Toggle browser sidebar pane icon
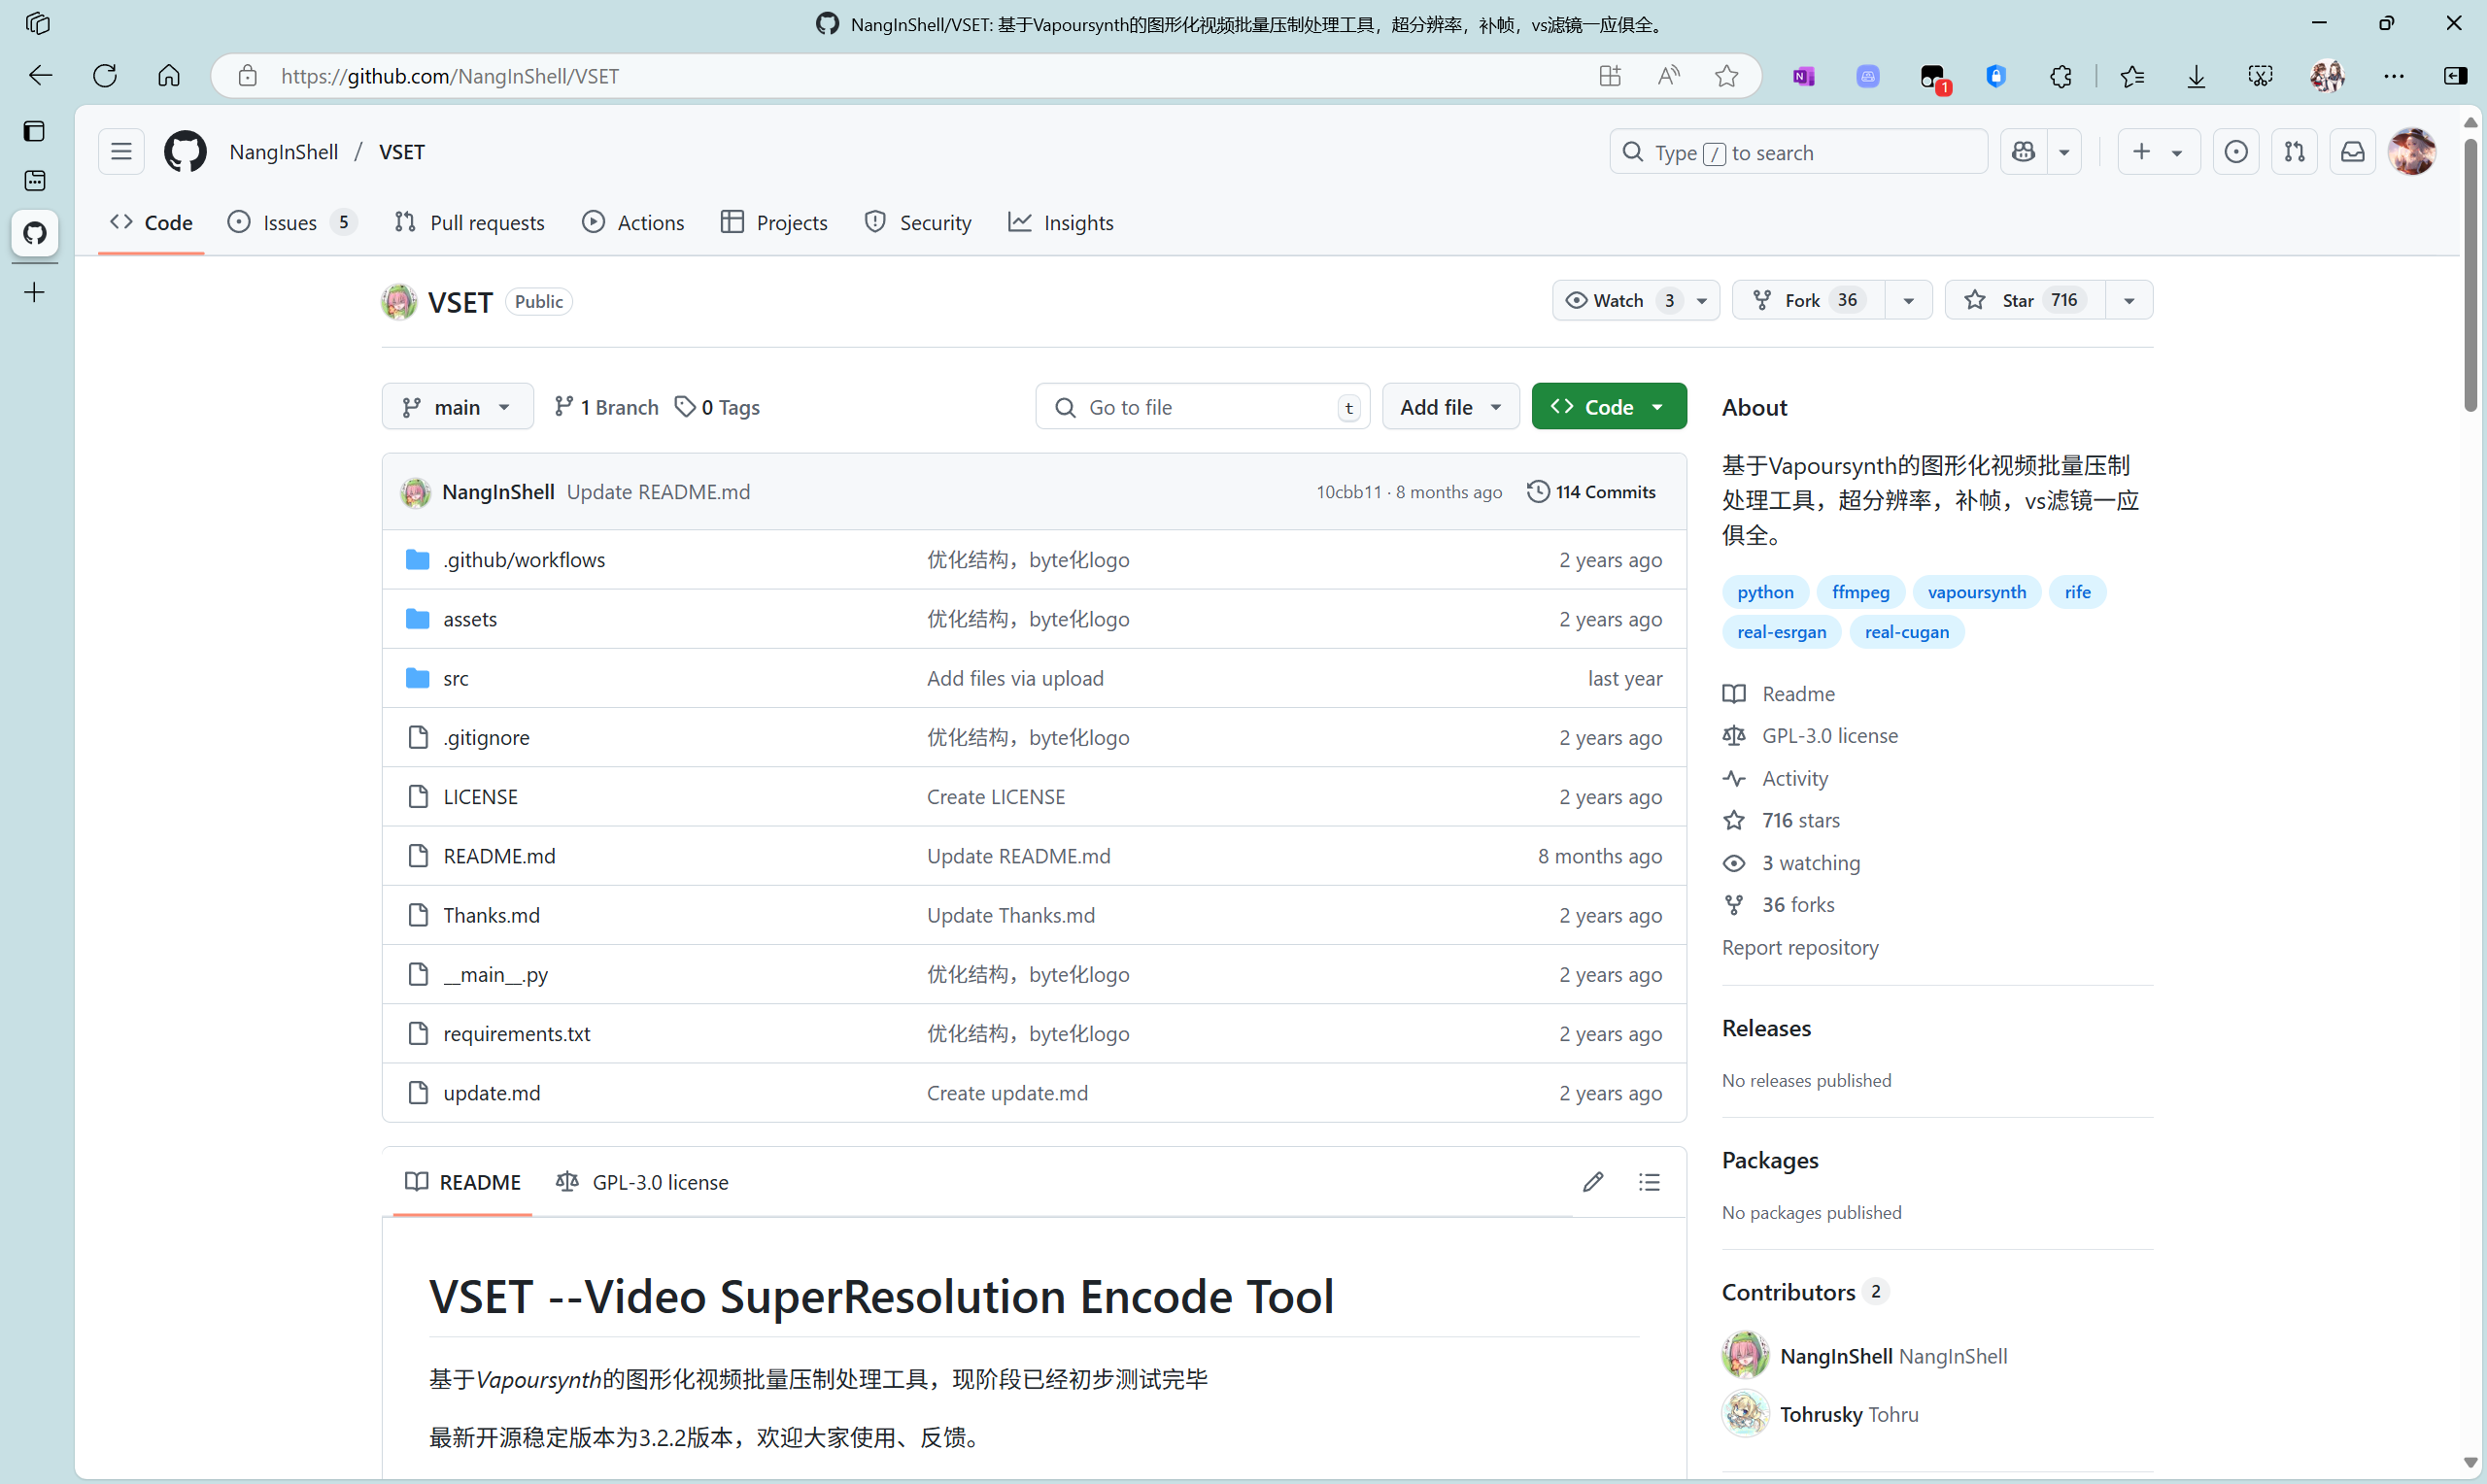 [x=2456, y=76]
